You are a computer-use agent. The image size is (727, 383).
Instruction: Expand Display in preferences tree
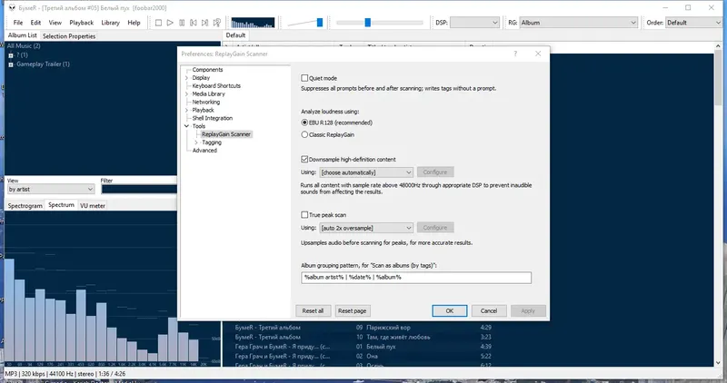pos(187,78)
